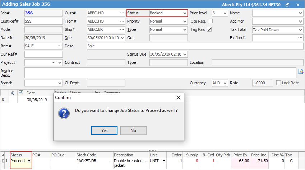
Task: Click the Cust Ref# input field
Action: coord(43,22)
